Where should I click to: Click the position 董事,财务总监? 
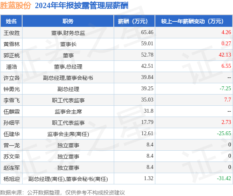(x=68, y=33)
